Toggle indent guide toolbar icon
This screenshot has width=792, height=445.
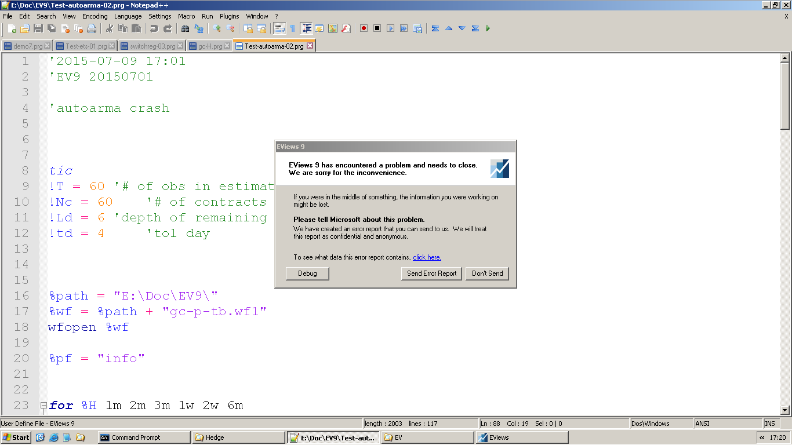306,28
